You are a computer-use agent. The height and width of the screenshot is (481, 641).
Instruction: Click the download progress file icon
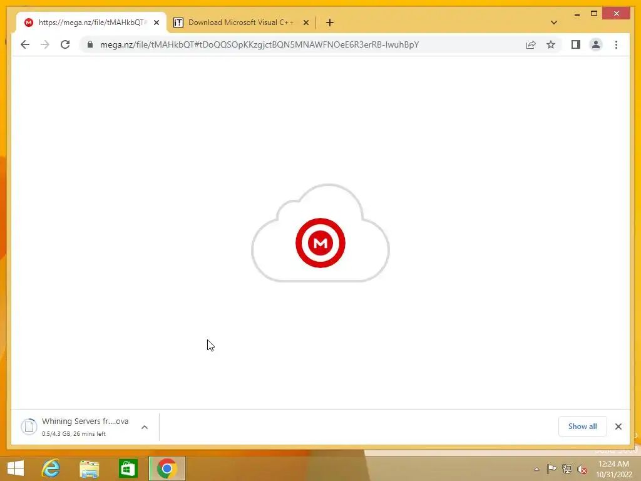(29, 427)
